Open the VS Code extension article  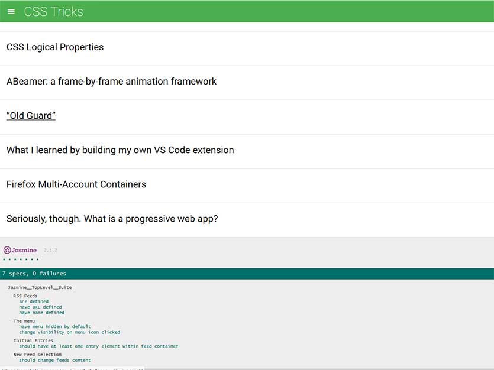click(x=120, y=150)
